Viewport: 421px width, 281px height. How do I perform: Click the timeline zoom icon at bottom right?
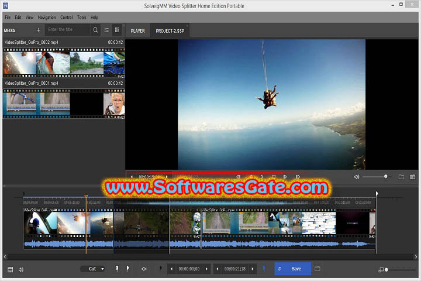(381, 269)
